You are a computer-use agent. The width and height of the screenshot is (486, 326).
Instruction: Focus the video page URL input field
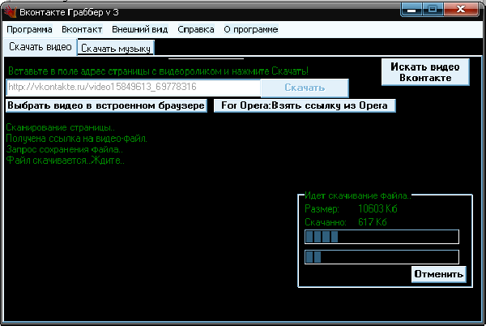[134, 87]
